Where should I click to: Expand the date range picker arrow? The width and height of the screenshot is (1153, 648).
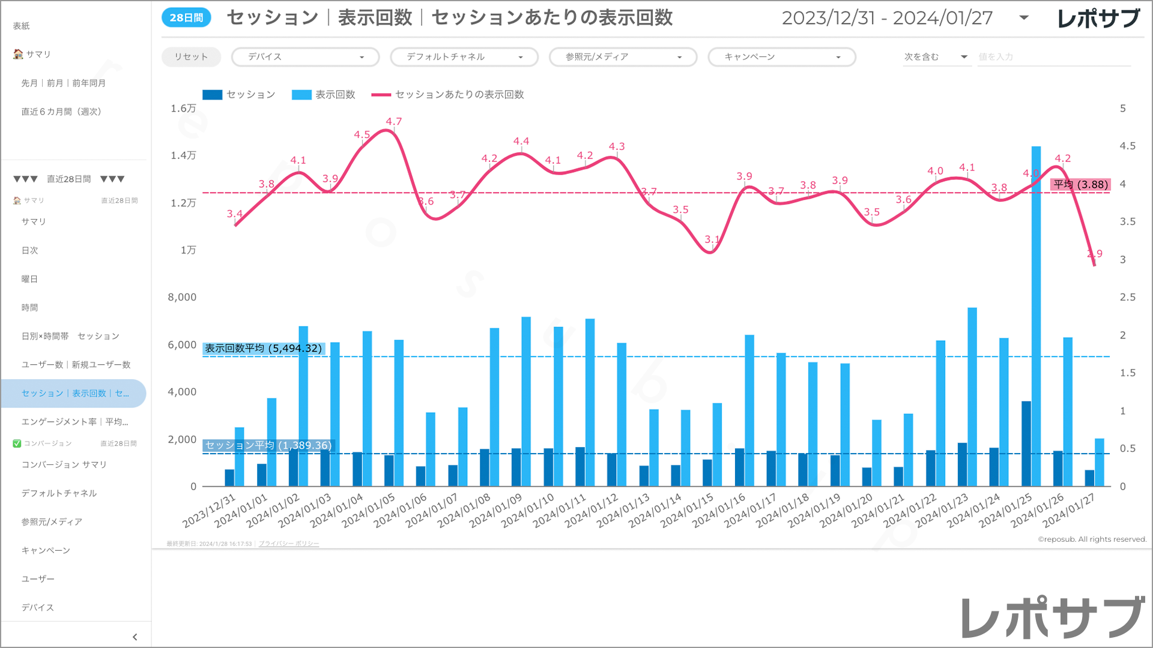click(x=1024, y=18)
